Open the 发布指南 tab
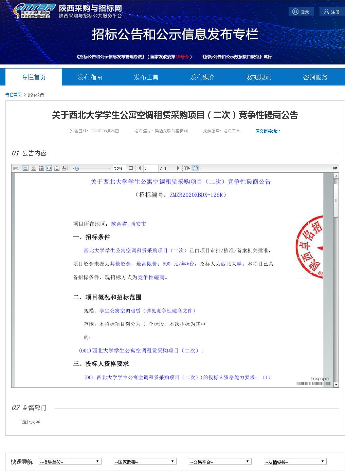The width and height of the screenshot is (345, 475). 90,77
